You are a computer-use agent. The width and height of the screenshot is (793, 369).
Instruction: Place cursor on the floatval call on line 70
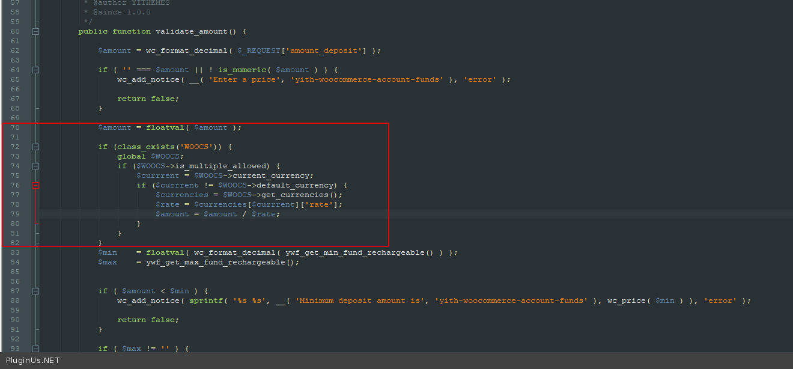click(165, 127)
